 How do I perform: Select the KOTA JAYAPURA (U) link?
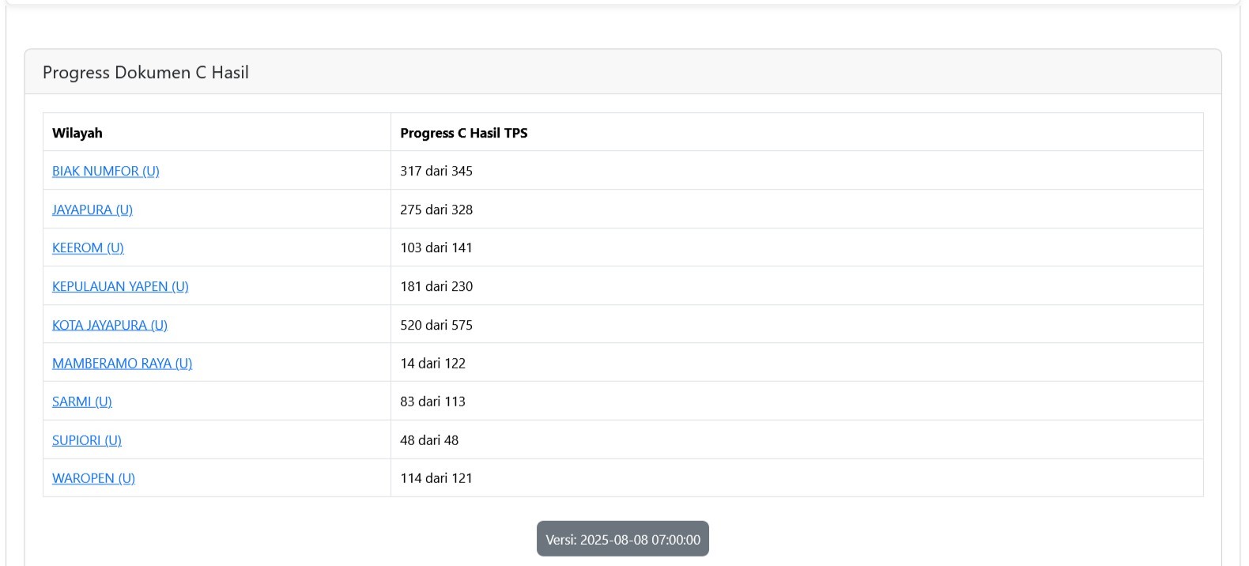pos(110,325)
